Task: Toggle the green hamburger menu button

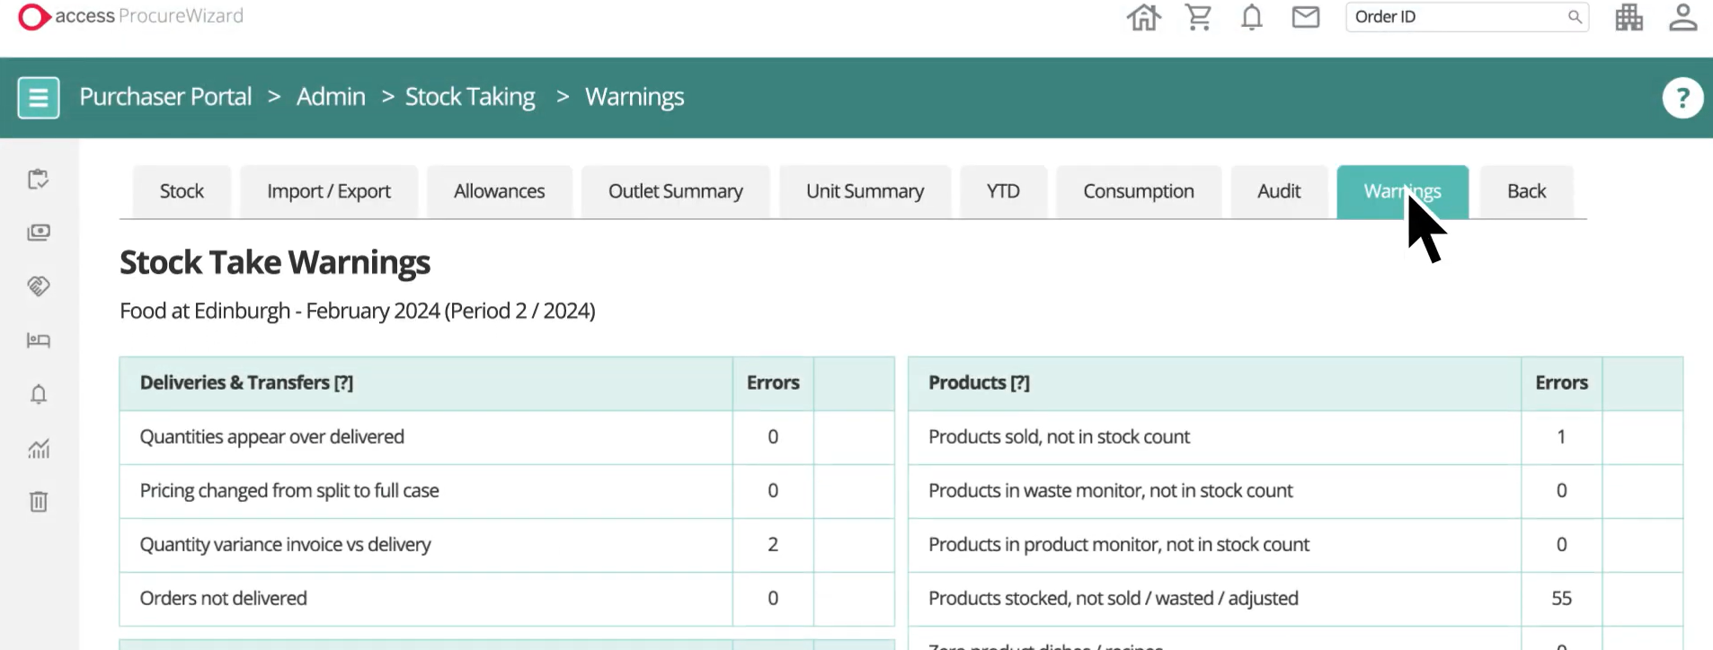Action: 39,97
